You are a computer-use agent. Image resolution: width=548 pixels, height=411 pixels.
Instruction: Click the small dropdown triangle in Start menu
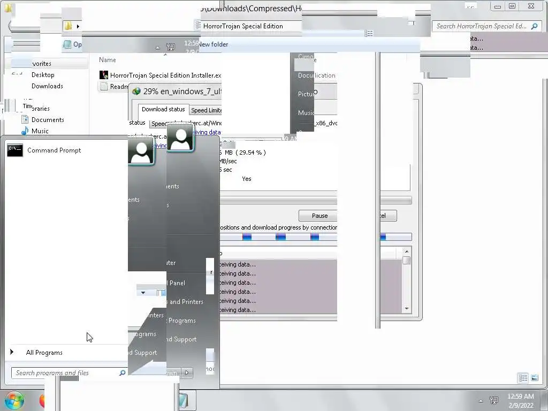(143, 293)
